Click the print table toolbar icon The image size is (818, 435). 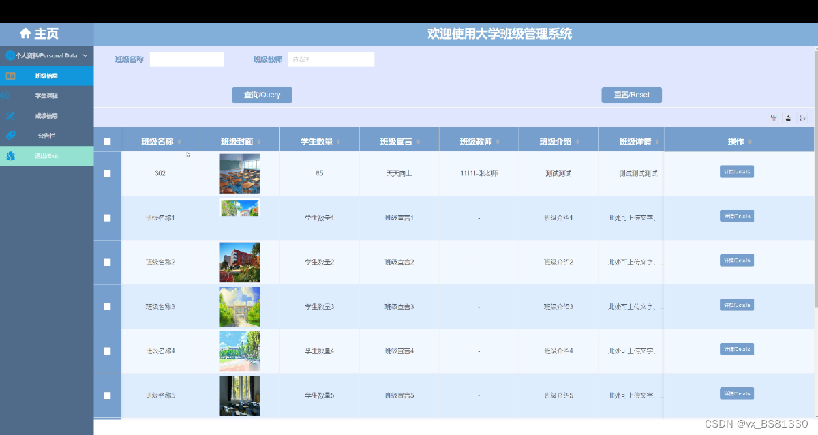pos(802,118)
